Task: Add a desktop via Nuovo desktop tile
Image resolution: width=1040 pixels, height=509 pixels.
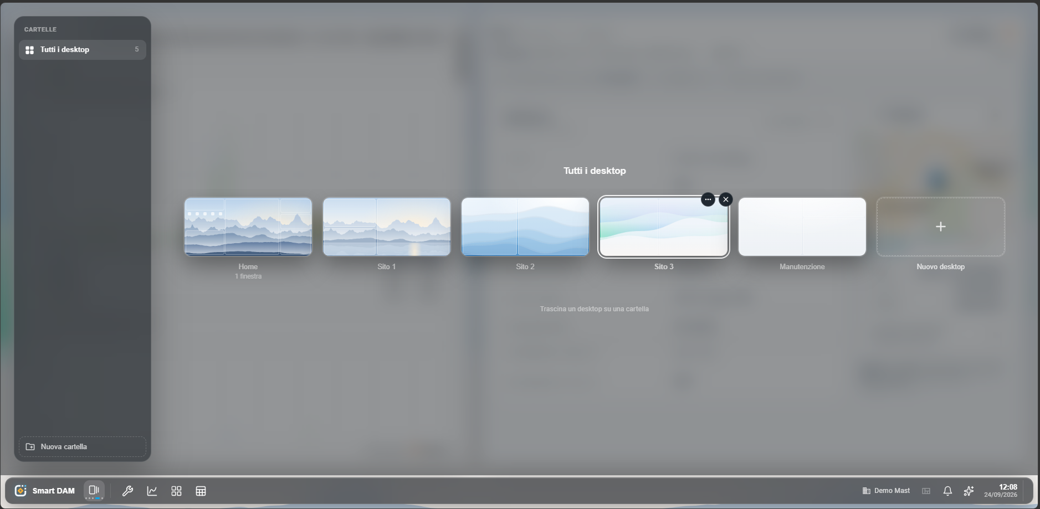Action: click(941, 227)
